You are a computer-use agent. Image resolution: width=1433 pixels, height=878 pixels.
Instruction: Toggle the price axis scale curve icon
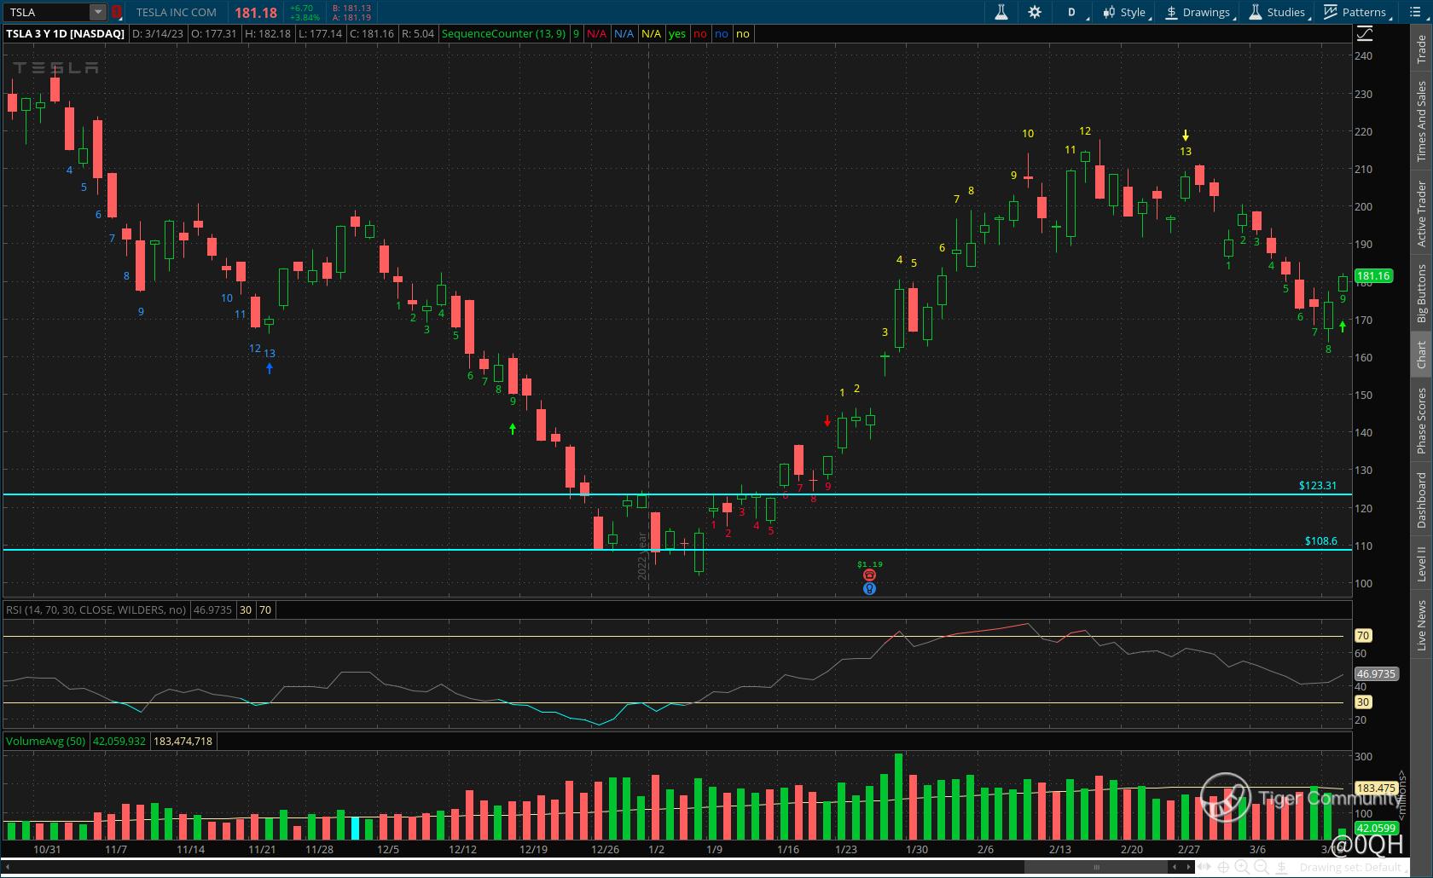pos(1365,33)
